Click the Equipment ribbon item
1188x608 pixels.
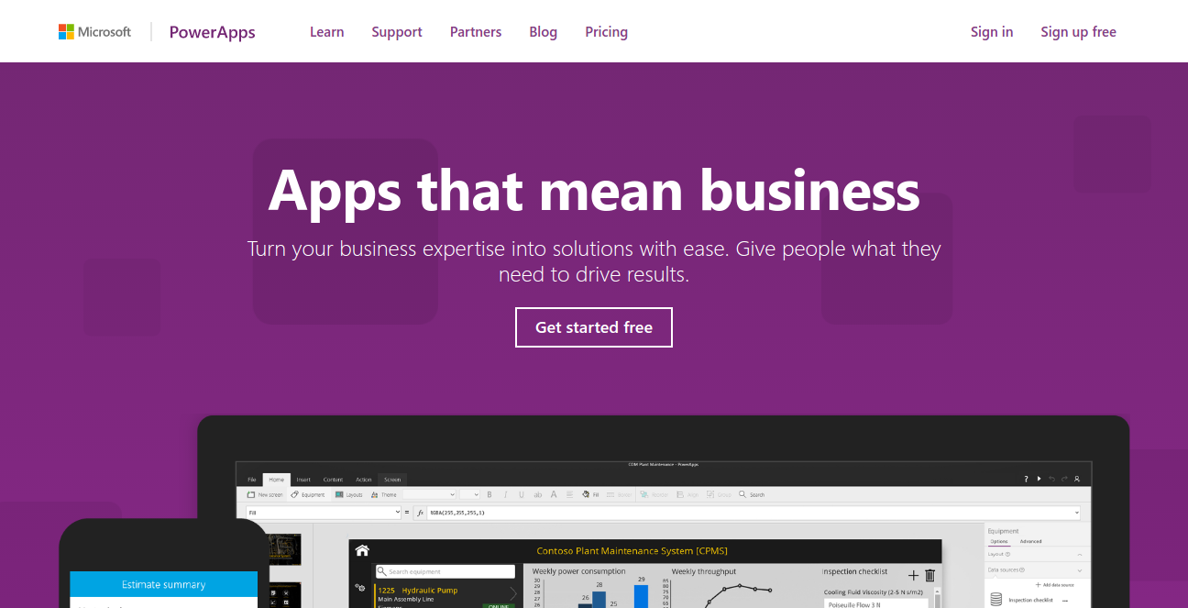point(307,494)
